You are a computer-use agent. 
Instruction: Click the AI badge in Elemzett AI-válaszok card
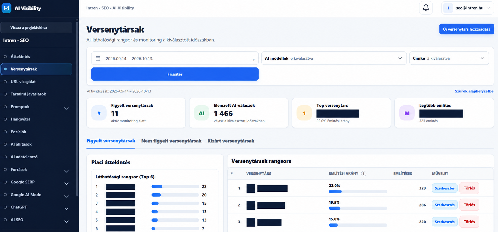[202, 113]
